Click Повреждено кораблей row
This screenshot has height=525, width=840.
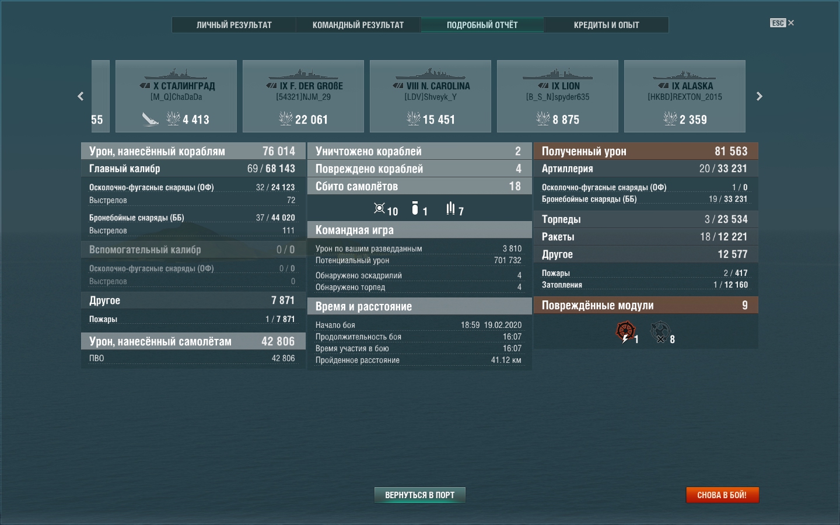coord(419,169)
